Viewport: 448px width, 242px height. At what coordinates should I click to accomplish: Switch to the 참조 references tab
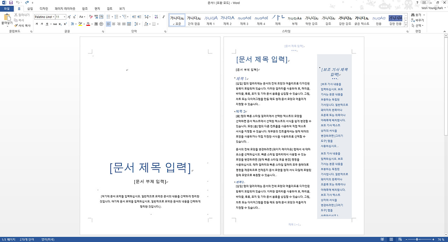point(85,8)
